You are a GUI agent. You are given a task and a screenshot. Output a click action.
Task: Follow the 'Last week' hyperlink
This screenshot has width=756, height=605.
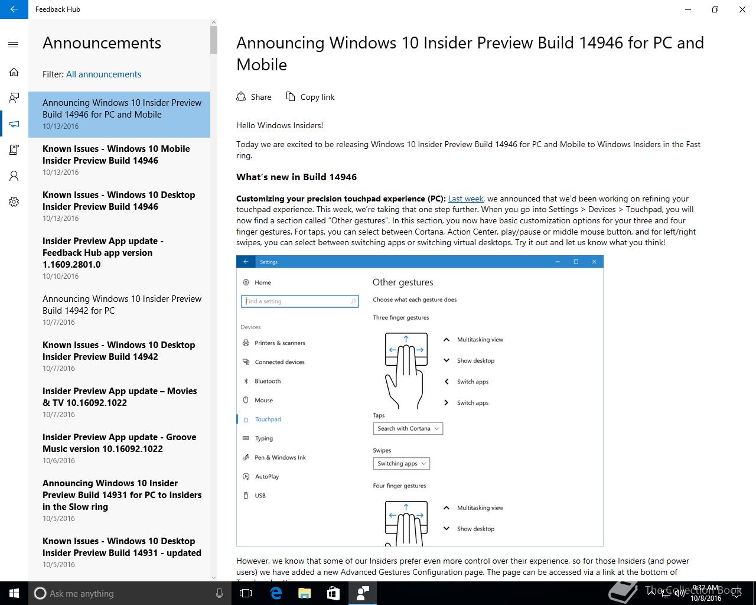click(x=465, y=199)
